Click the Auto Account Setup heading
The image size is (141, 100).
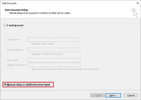[x=16, y=10]
